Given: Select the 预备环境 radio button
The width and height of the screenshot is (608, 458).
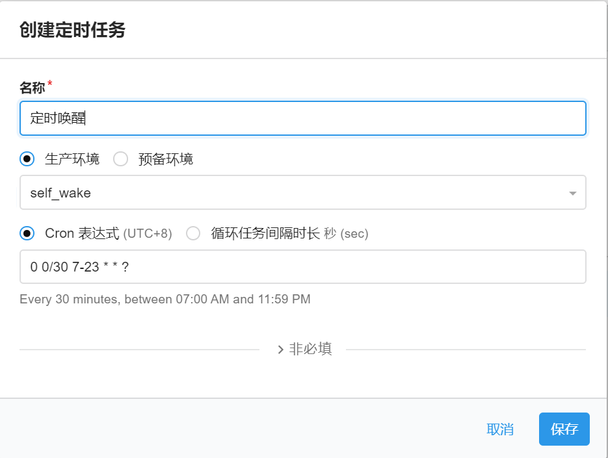Looking at the screenshot, I should pos(120,159).
